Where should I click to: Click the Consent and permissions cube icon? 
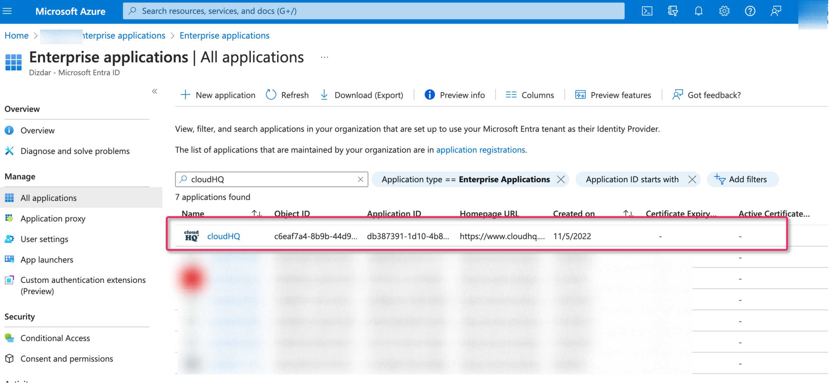[x=9, y=358]
